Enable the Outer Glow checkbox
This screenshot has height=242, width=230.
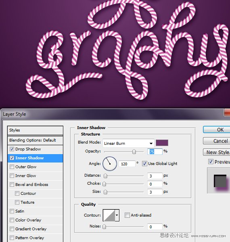pos(12,167)
